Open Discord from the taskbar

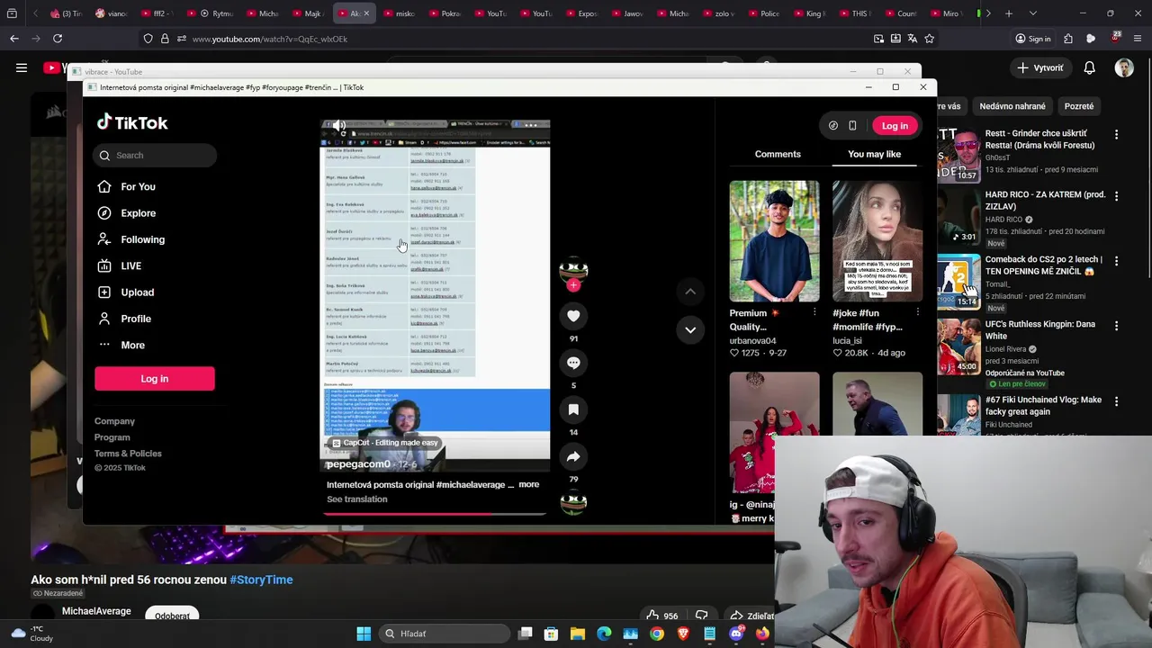point(736,634)
